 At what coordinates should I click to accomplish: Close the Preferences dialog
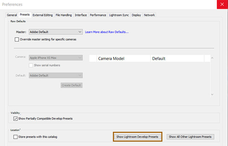coord(222,4)
